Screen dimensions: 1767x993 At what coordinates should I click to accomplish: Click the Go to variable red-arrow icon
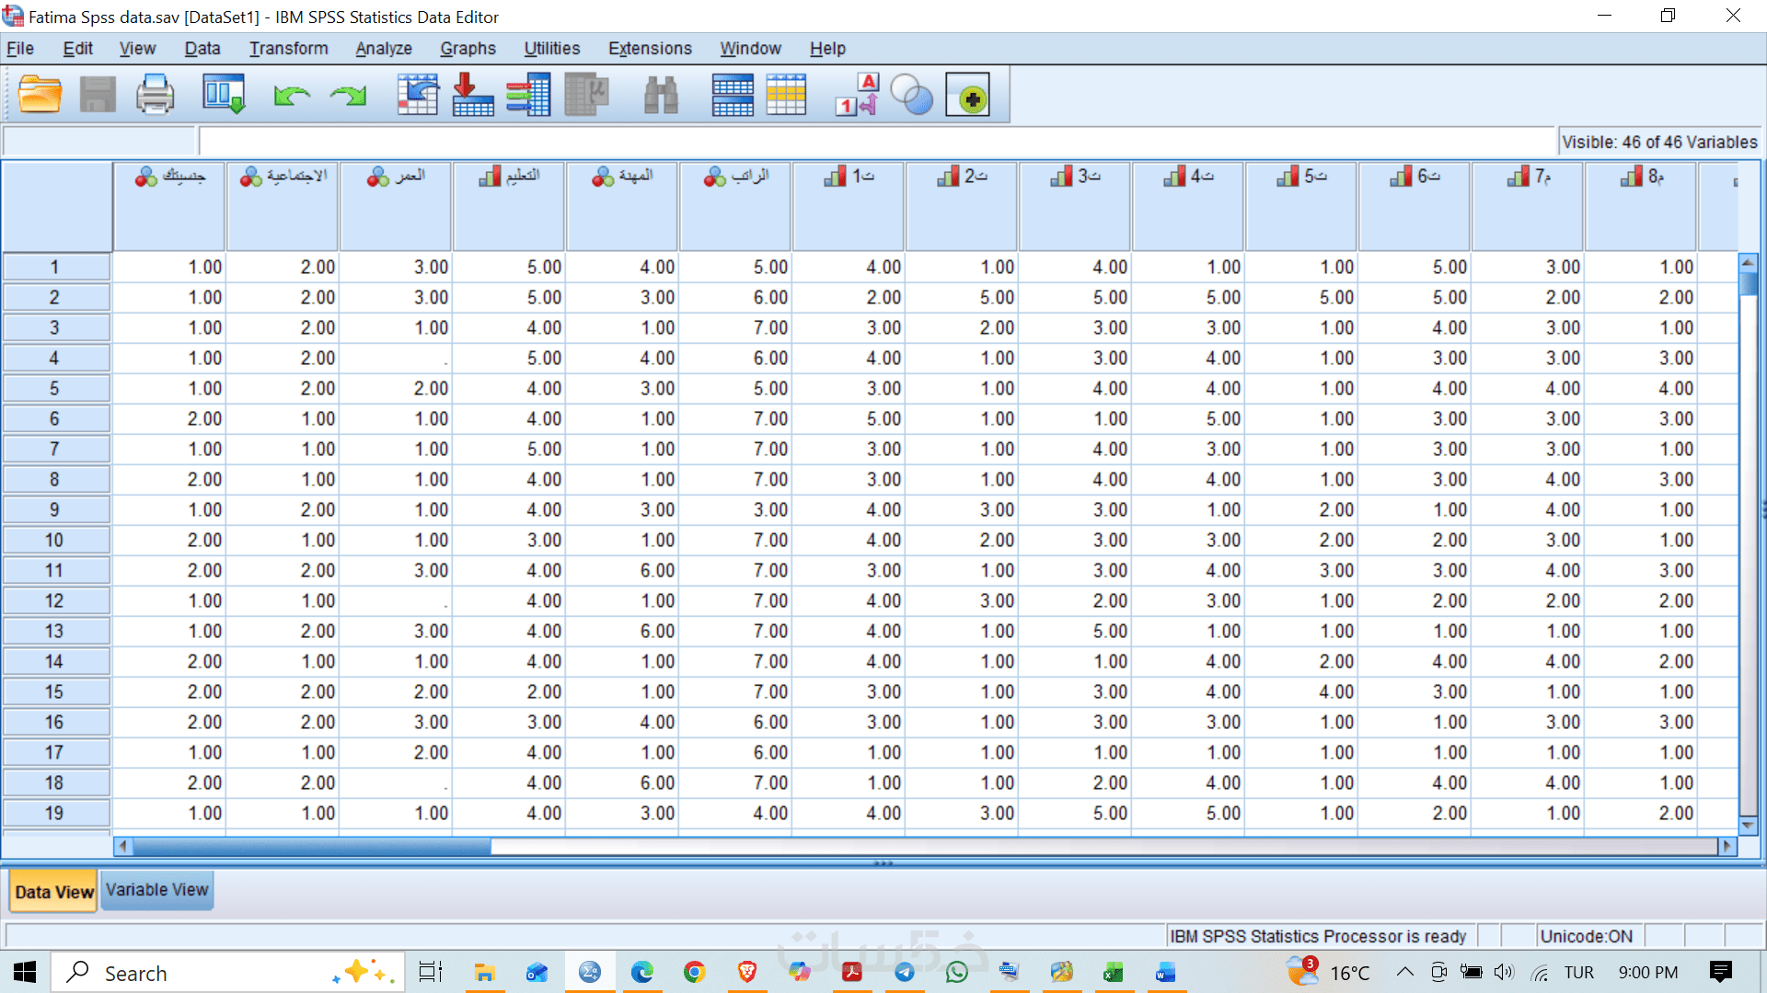473,95
